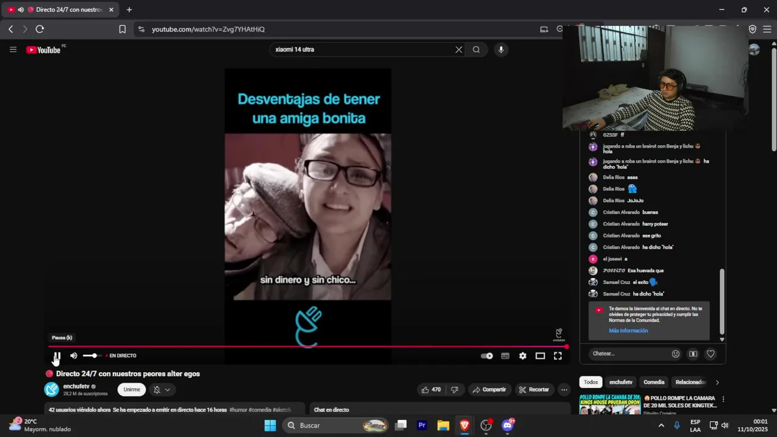The height and width of the screenshot is (437, 777).
Task: Jump to live via EN DIRECTO indicator
Action: 122,356
